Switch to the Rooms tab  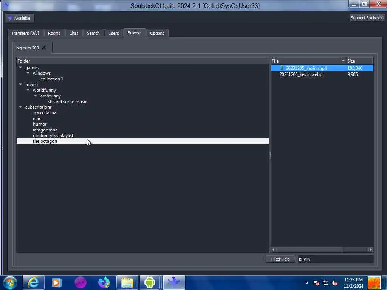[x=54, y=33]
